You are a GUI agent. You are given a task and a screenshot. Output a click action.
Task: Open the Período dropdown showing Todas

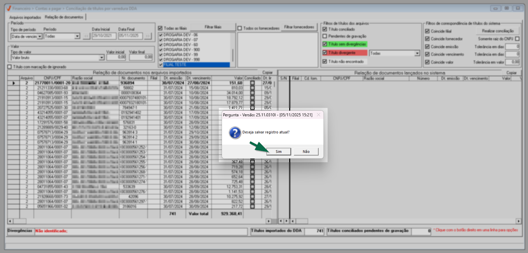coord(78,36)
